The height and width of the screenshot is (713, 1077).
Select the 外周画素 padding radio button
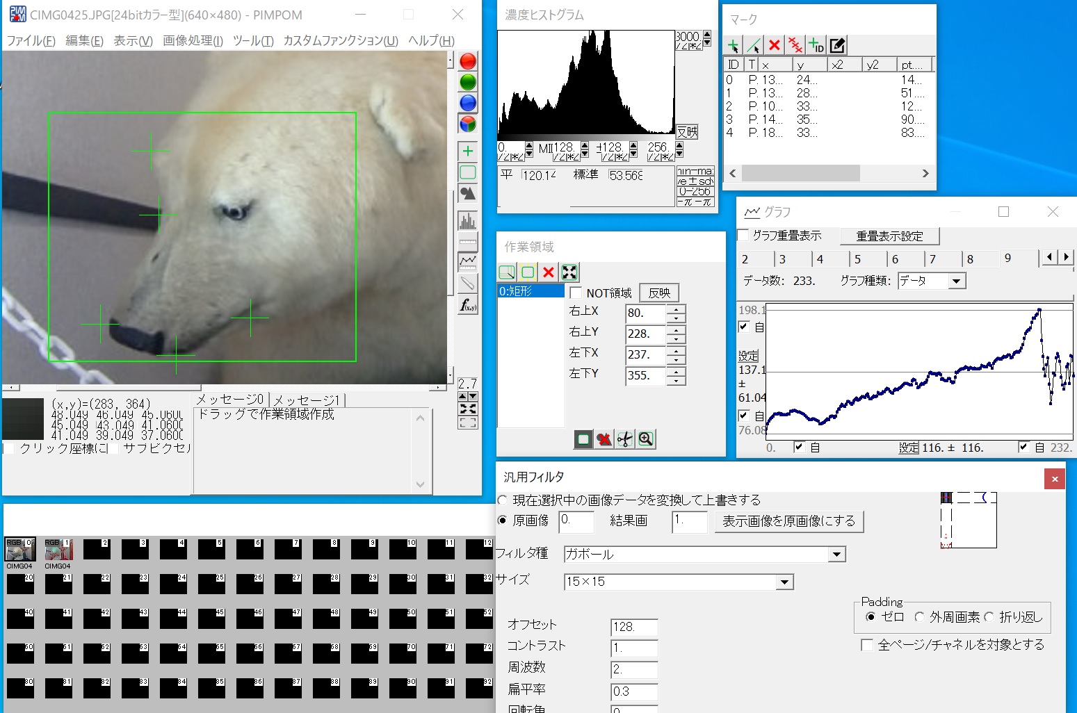pyautogui.click(x=921, y=616)
